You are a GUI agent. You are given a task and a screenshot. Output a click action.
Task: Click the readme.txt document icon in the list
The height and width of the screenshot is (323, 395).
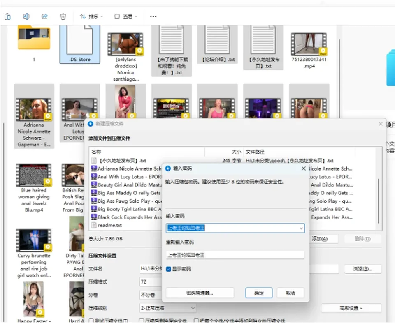point(94,225)
